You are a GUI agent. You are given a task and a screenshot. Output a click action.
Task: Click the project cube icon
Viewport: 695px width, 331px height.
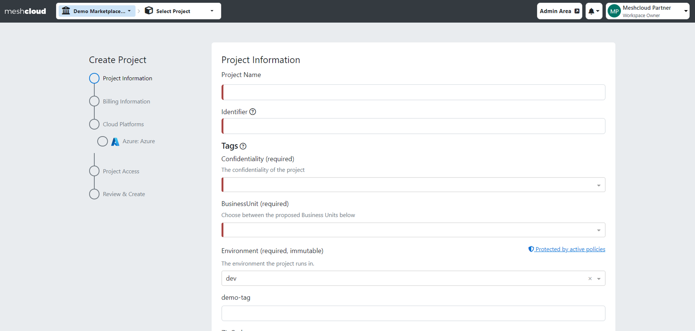149,11
